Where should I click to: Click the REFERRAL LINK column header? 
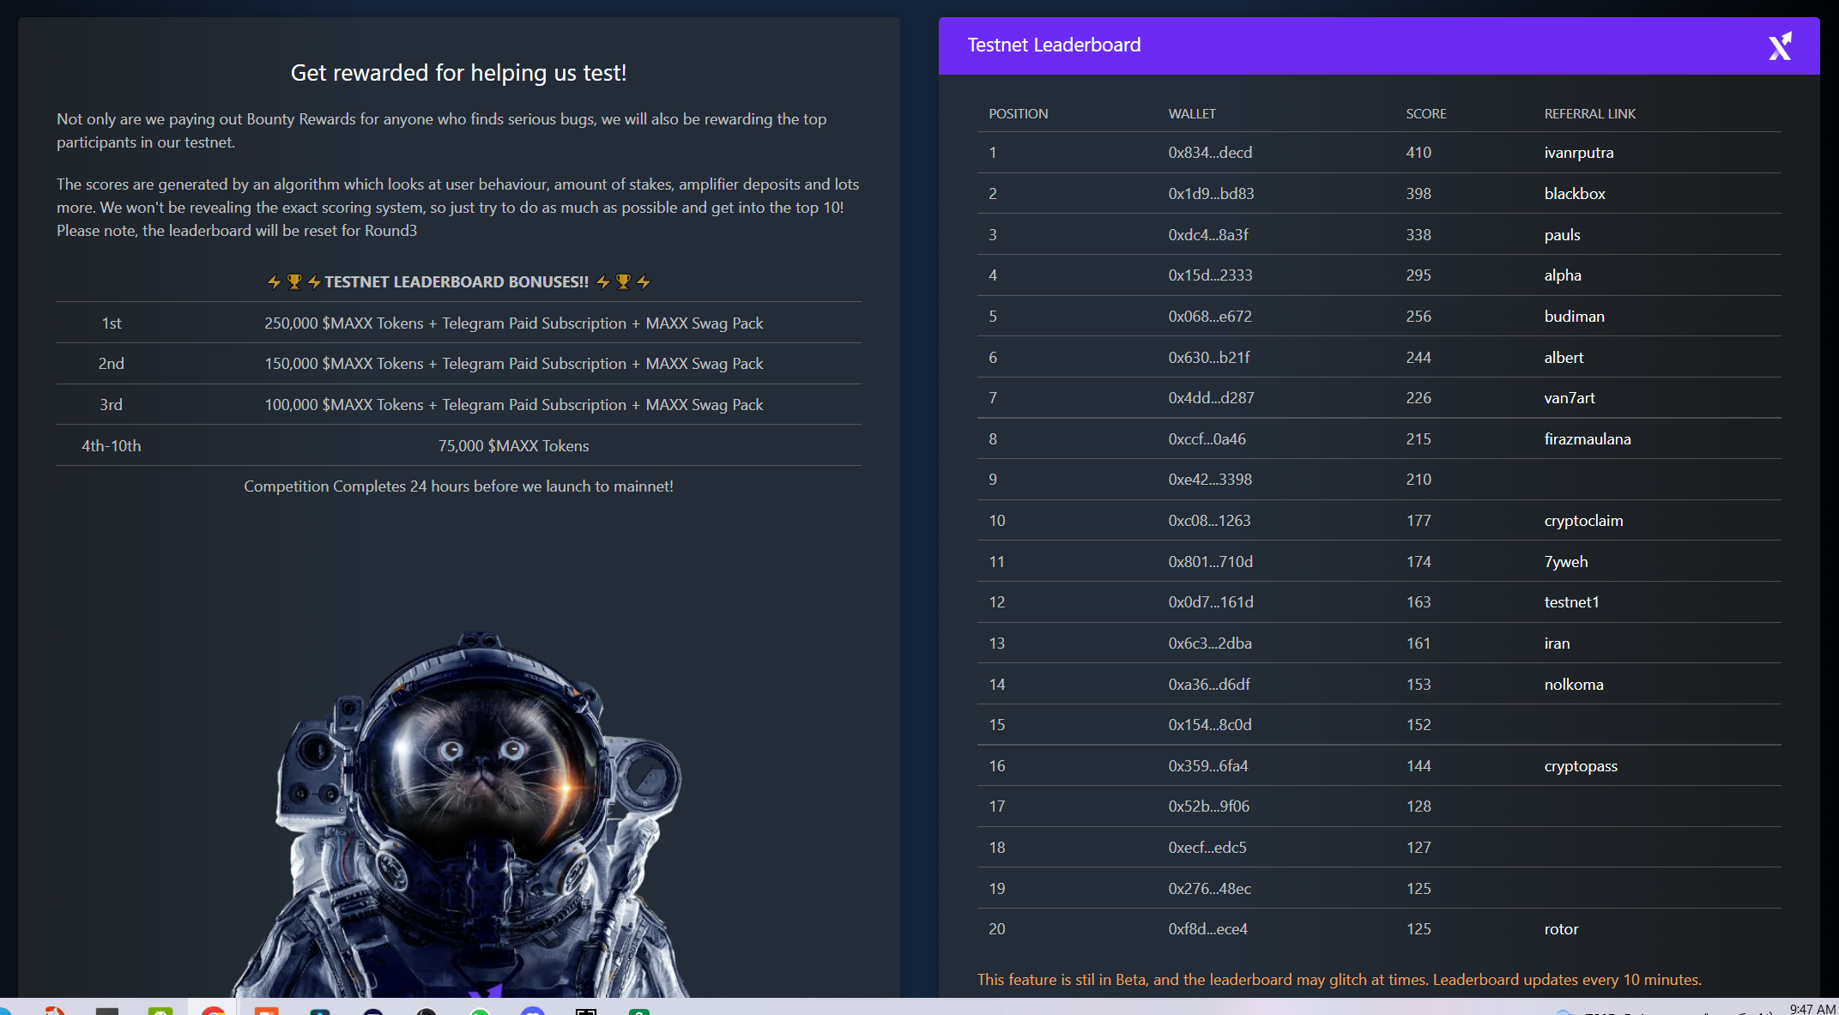pyautogui.click(x=1589, y=114)
